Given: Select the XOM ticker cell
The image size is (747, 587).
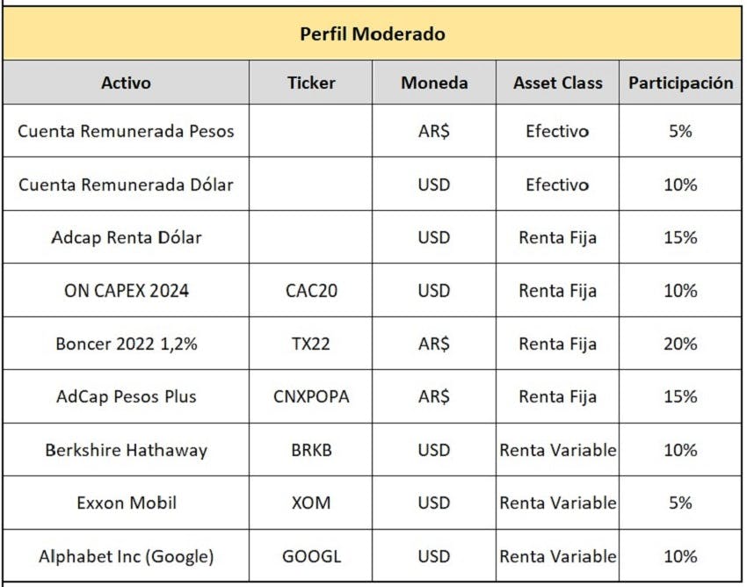Looking at the screenshot, I should tap(310, 503).
